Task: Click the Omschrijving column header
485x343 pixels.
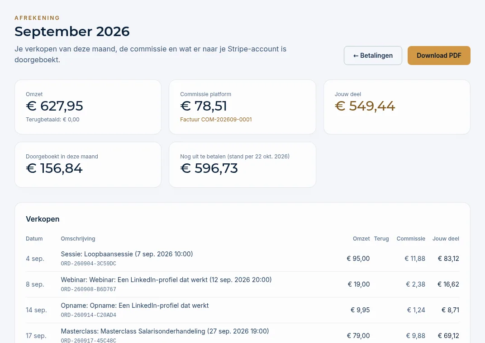Action: point(78,238)
